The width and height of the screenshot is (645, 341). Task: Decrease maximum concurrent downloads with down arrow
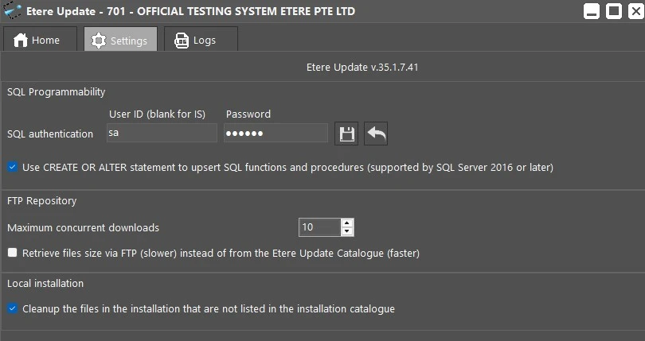point(347,232)
